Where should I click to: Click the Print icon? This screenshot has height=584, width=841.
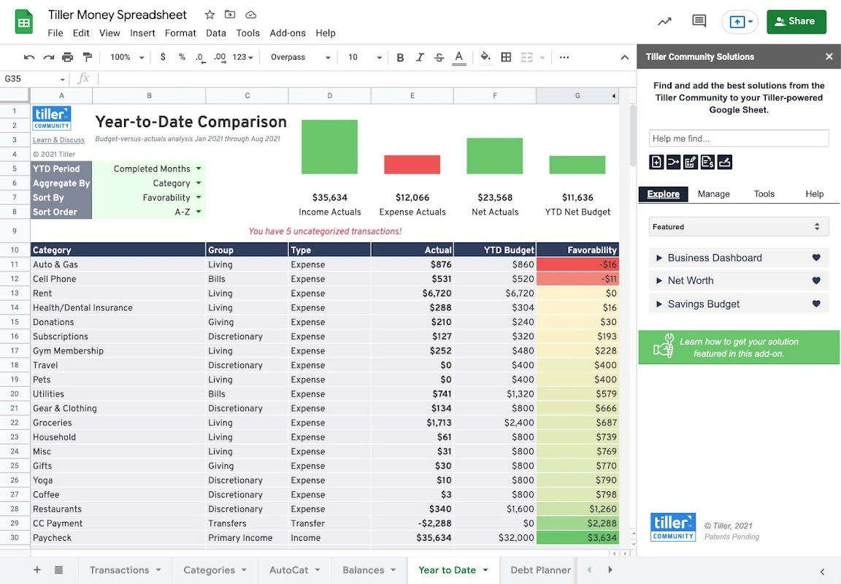click(67, 57)
